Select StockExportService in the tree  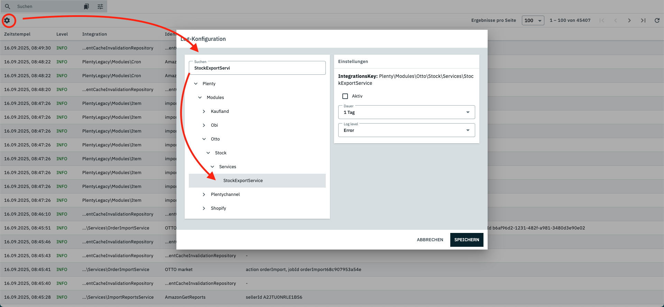coord(243,181)
